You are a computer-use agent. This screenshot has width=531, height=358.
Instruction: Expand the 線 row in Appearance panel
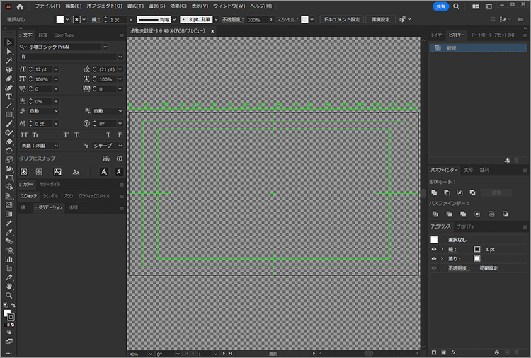point(442,249)
